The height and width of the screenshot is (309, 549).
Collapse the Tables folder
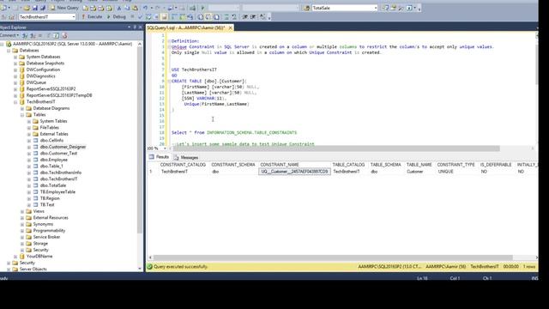(x=22, y=114)
